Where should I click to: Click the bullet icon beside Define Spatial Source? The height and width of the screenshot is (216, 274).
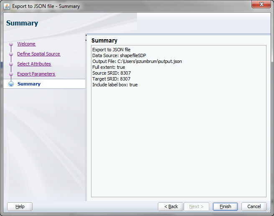[x=11, y=54]
